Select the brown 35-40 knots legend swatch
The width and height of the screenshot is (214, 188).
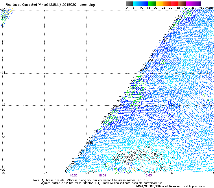click(x=182, y=3)
